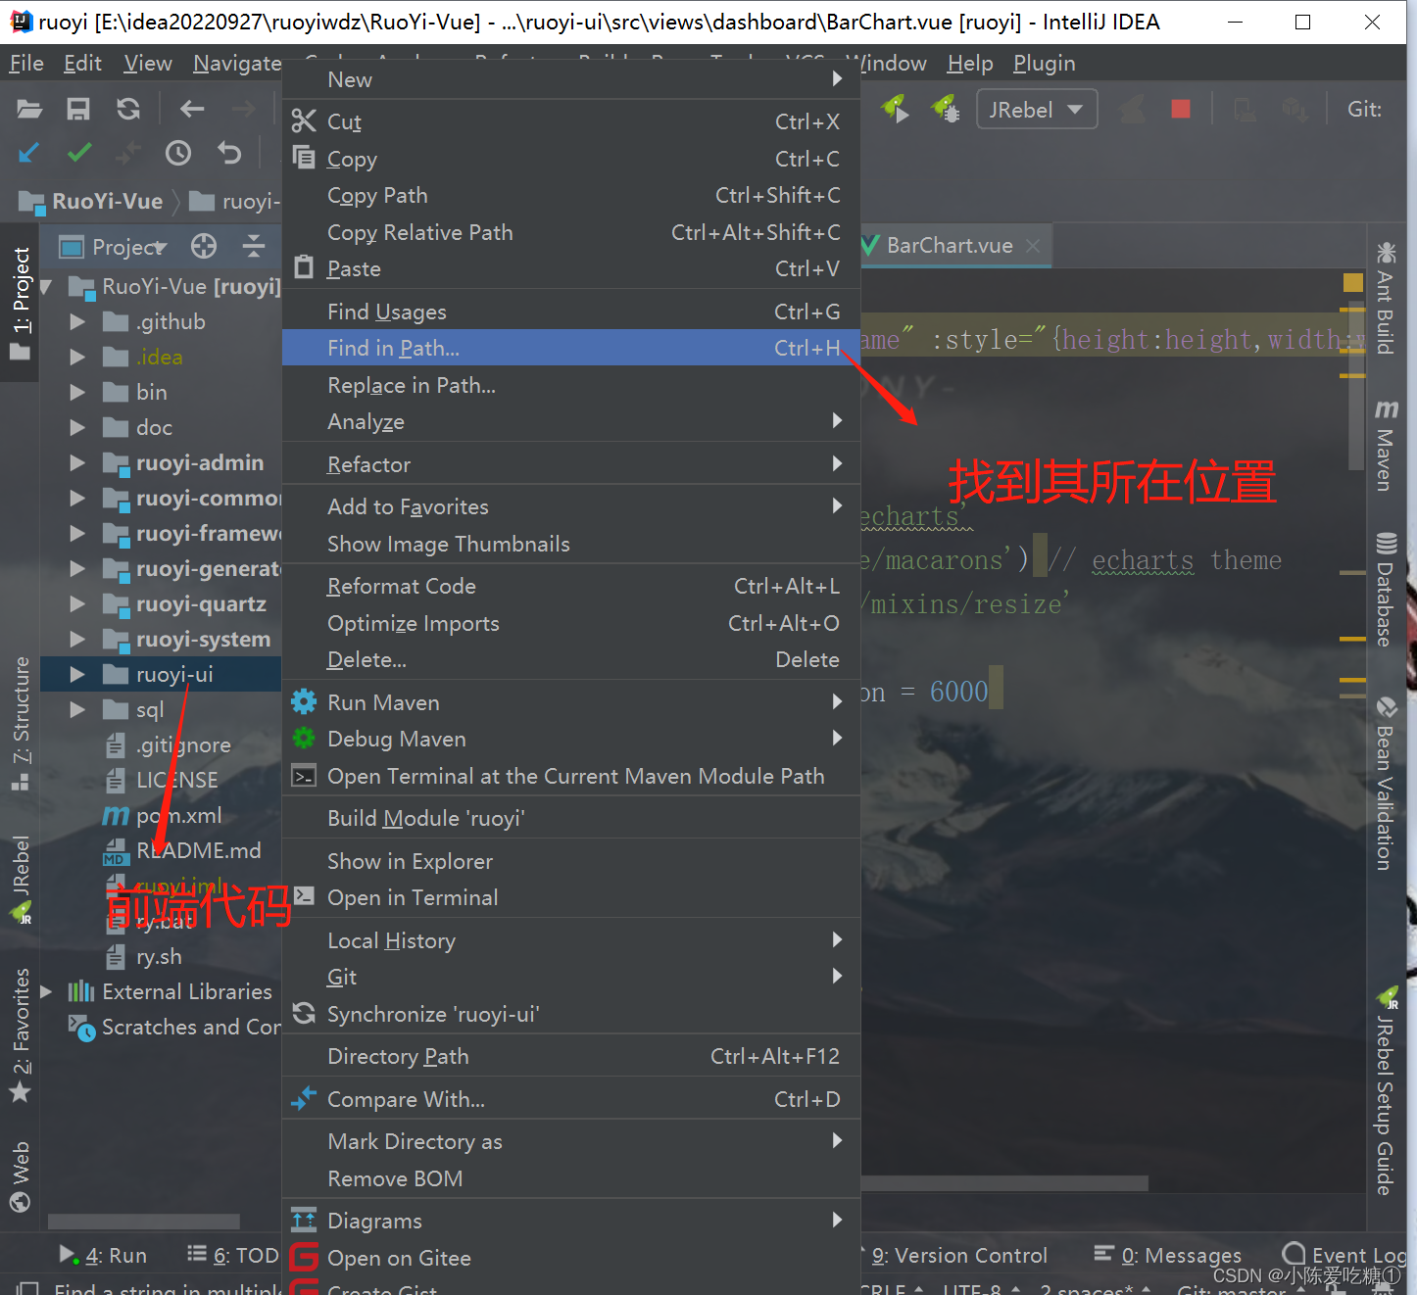Choose Reformat Code menu item
This screenshot has height=1295, width=1417.
click(571, 586)
